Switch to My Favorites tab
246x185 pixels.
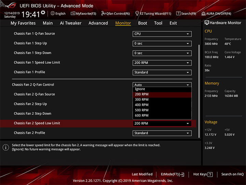(x=23, y=23)
